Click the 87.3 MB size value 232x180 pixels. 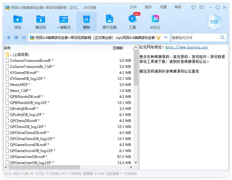[124, 157]
